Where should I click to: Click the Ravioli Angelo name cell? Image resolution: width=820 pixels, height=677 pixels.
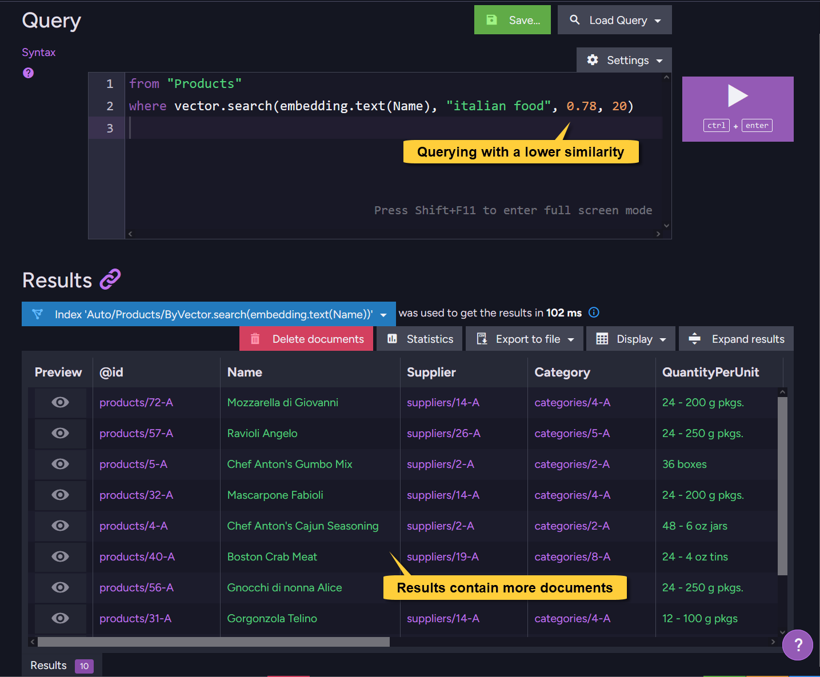coord(262,433)
